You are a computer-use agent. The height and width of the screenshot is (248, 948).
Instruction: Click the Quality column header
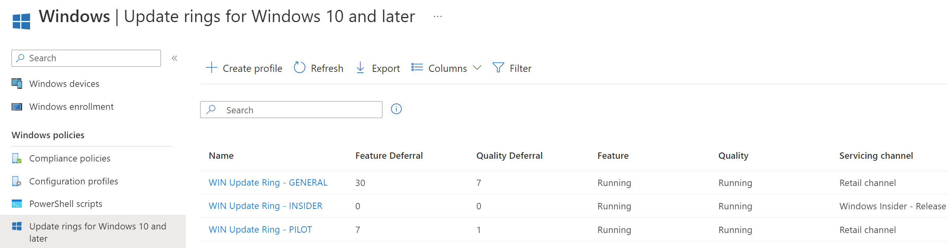(733, 156)
